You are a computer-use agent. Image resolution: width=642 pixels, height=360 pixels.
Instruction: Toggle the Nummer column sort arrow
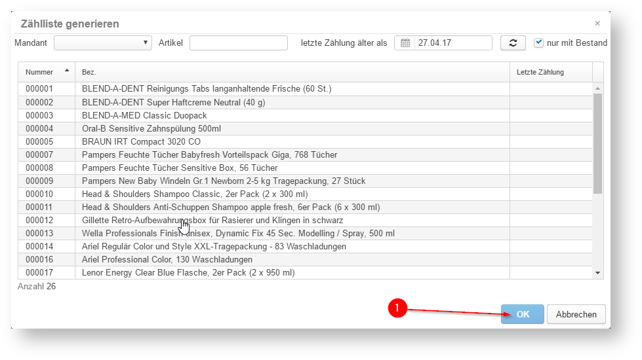[x=67, y=71]
